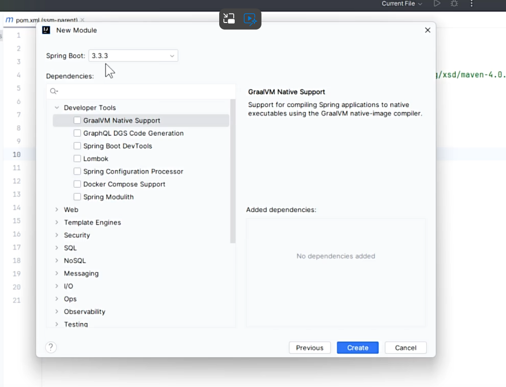506x387 pixels.
Task: Click line number 21 in editor gutter
Action: [17, 300]
